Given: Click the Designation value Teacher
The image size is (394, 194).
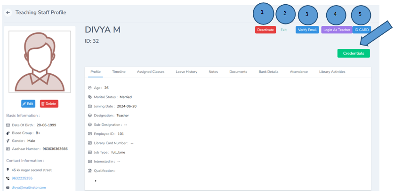Looking at the screenshot, I should tap(122, 116).
